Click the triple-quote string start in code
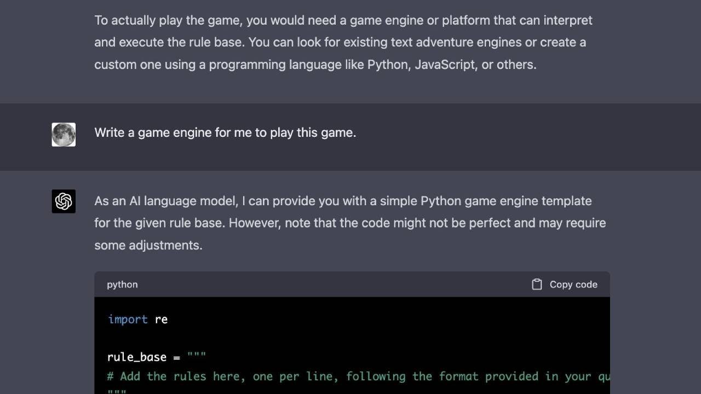 coord(196,356)
